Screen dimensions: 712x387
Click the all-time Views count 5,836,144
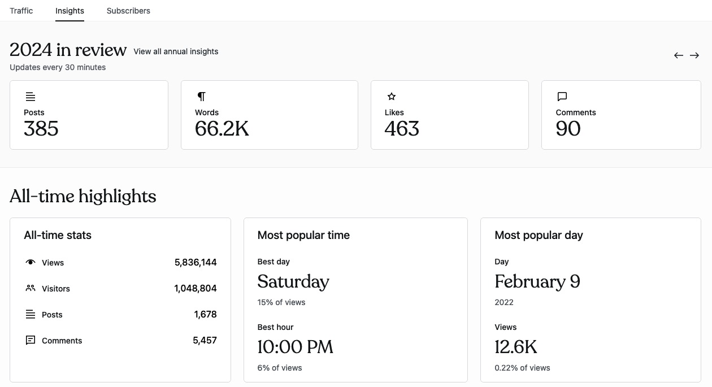[x=196, y=262]
